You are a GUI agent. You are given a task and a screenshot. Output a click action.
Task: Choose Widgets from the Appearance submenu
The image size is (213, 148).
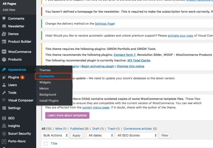coord(45,82)
